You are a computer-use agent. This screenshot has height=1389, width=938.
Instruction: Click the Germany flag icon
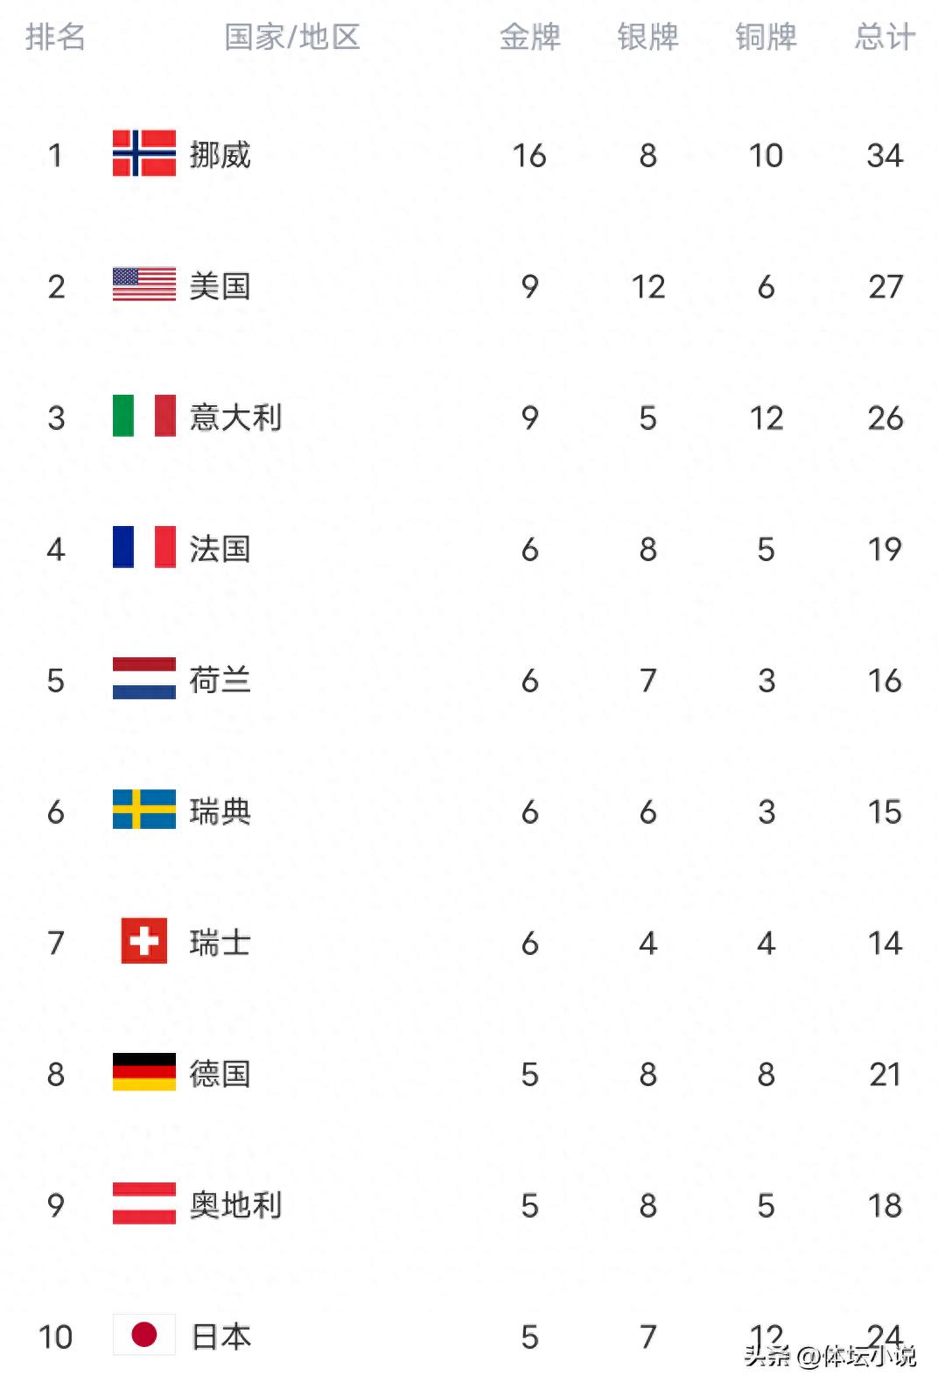click(143, 1072)
